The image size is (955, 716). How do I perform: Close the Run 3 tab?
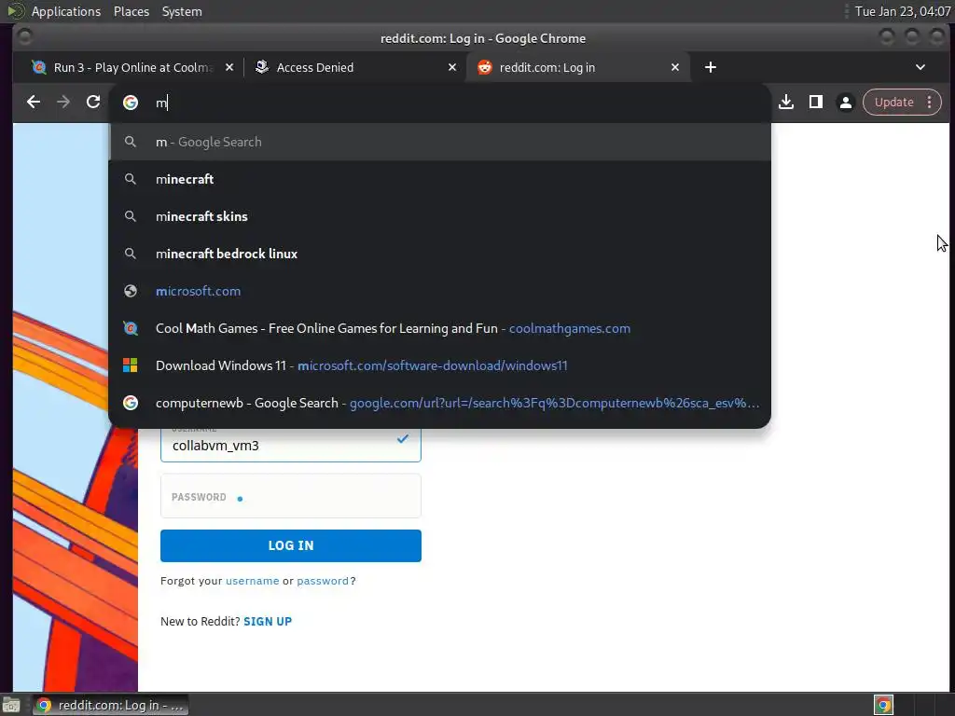[229, 67]
